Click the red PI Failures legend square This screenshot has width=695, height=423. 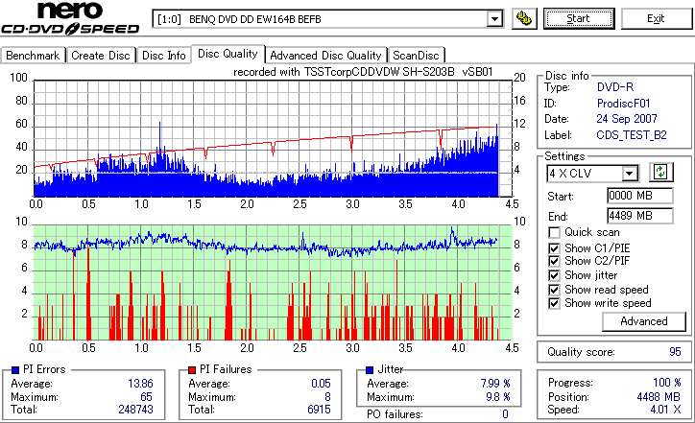[192, 370]
